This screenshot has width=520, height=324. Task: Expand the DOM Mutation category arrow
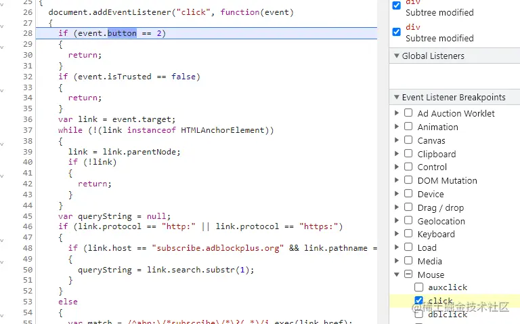click(x=397, y=180)
